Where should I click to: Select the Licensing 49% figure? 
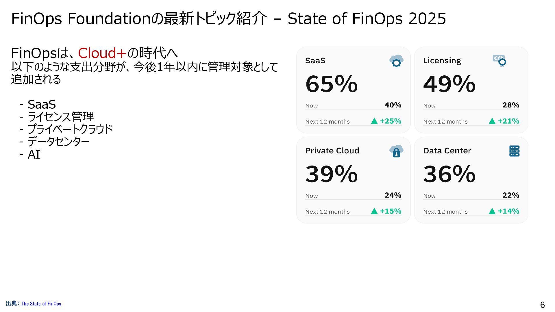pyautogui.click(x=449, y=84)
